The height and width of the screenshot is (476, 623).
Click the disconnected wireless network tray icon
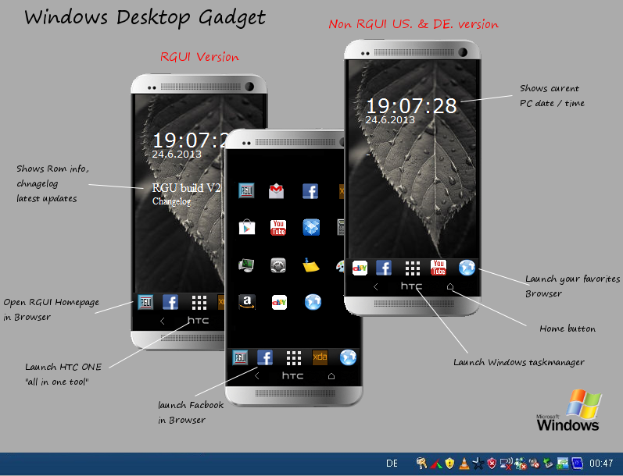point(506,464)
